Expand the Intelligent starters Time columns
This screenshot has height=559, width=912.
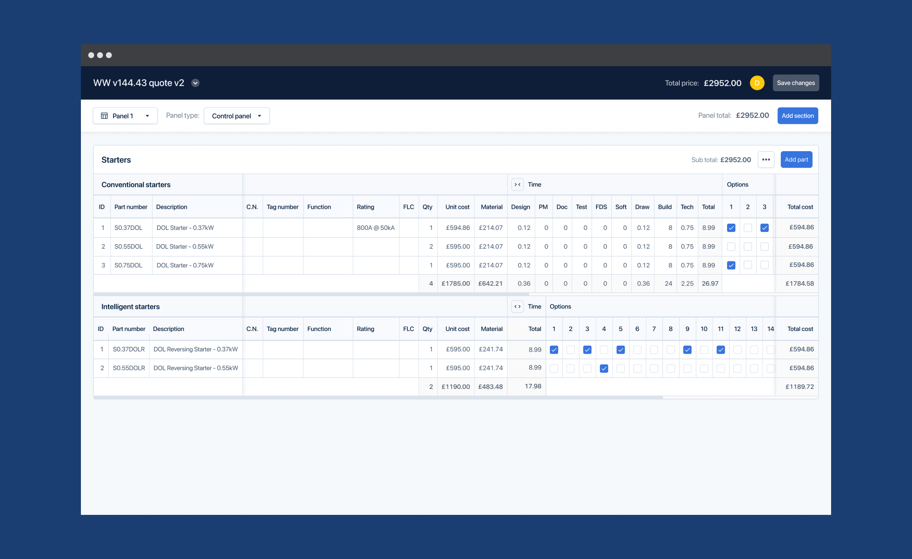point(517,306)
